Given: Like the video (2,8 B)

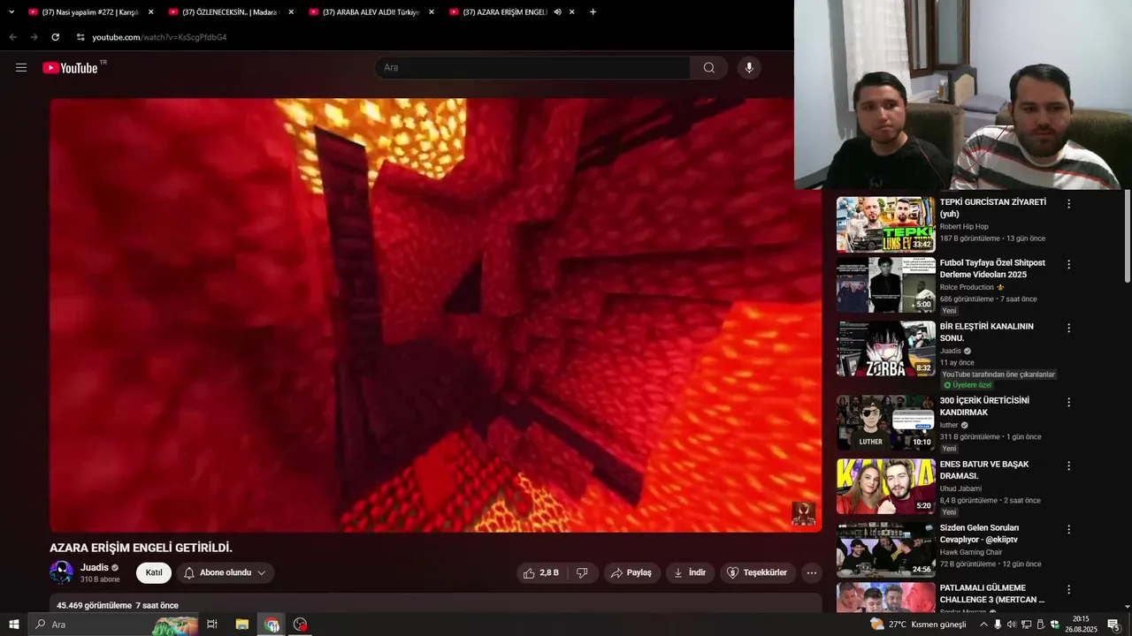Looking at the screenshot, I should click(x=541, y=572).
